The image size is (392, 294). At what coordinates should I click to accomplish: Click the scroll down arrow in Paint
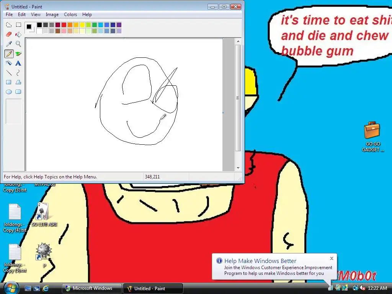click(238, 168)
